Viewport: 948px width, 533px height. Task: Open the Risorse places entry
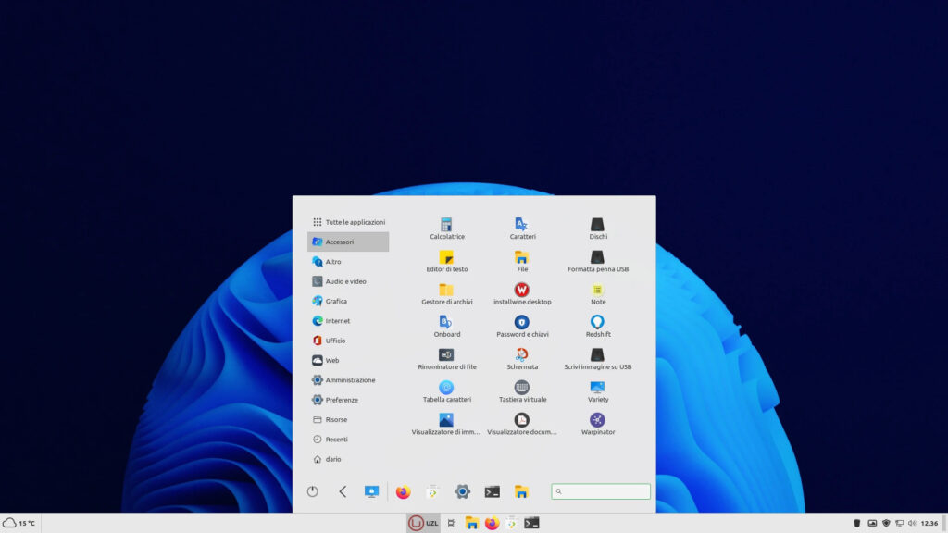(x=348, y=419)
